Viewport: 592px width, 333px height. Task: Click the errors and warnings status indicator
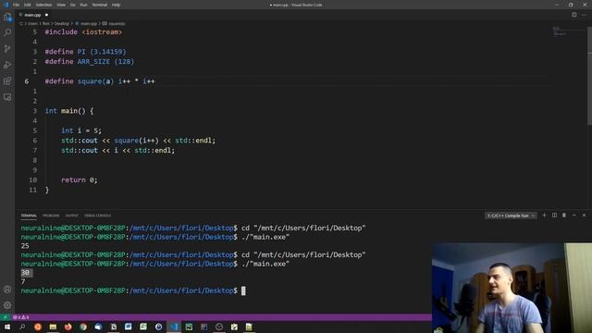[x=21, y=317]
